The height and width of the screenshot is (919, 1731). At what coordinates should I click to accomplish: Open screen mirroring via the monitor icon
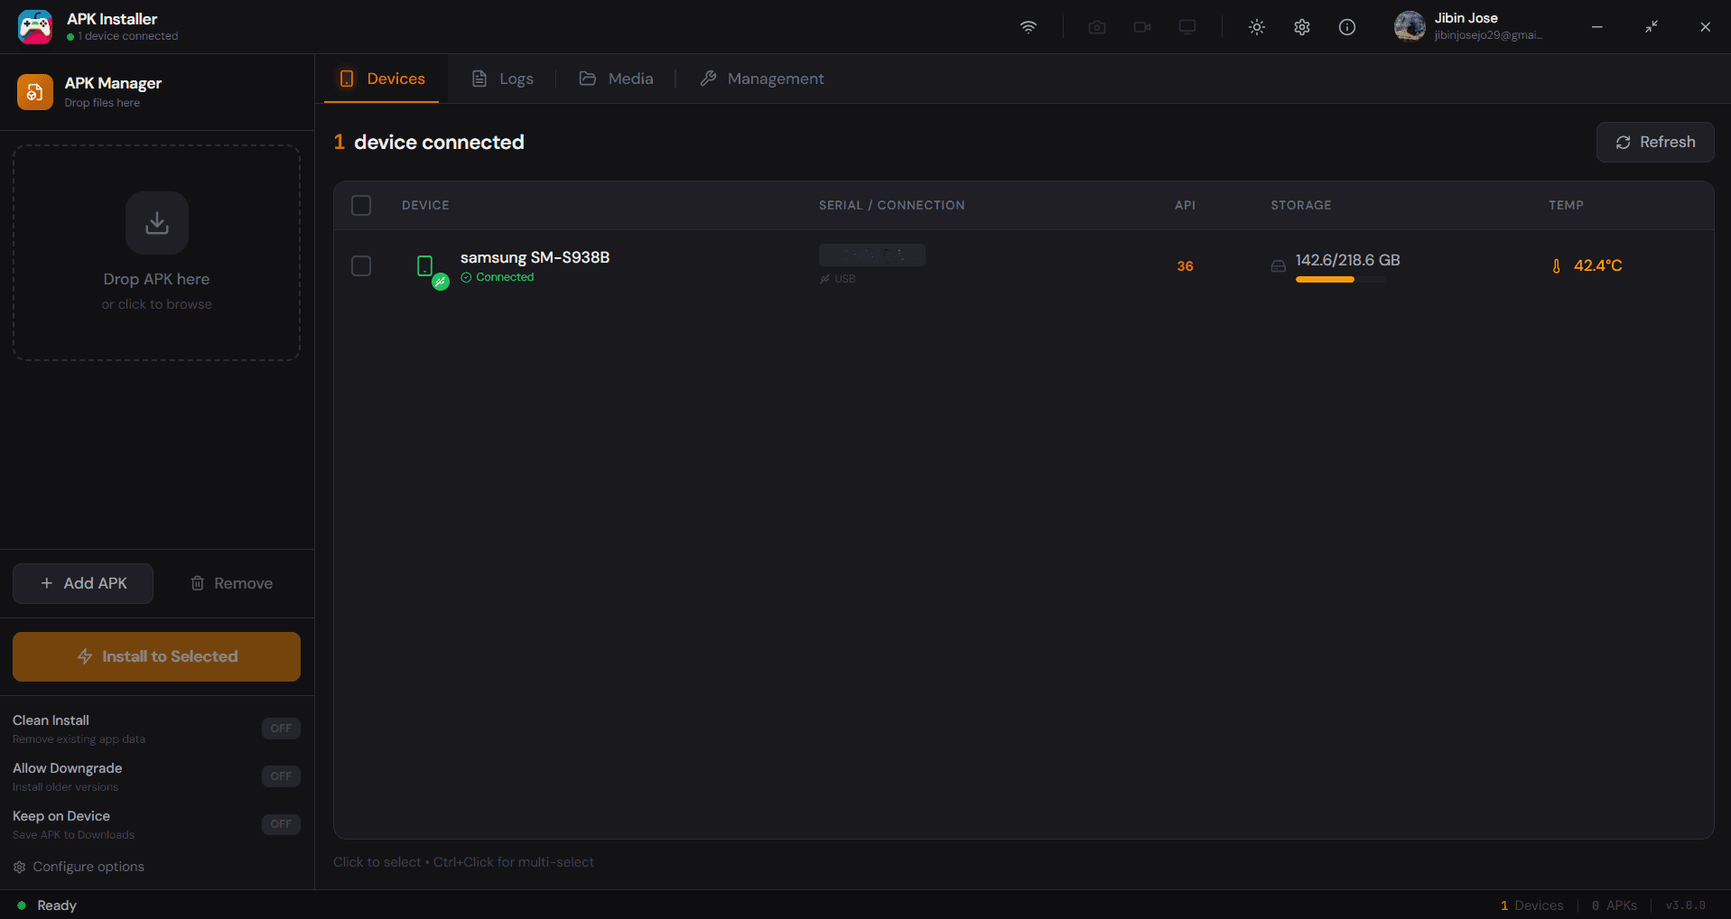pyautogui.click(x=1187, y=27)
